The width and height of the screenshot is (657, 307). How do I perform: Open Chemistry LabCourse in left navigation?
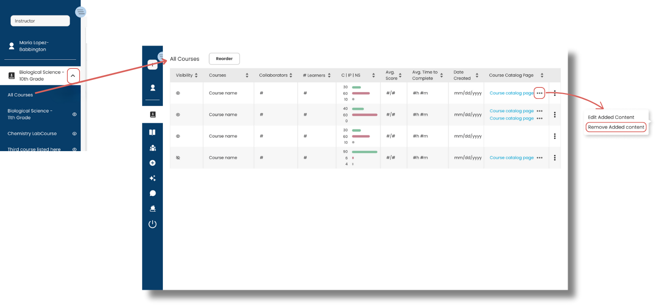pyautogui.click(x=32, y=134)
